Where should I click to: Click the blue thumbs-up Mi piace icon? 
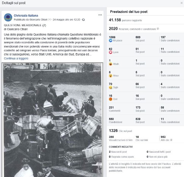(x=111, y=41)
